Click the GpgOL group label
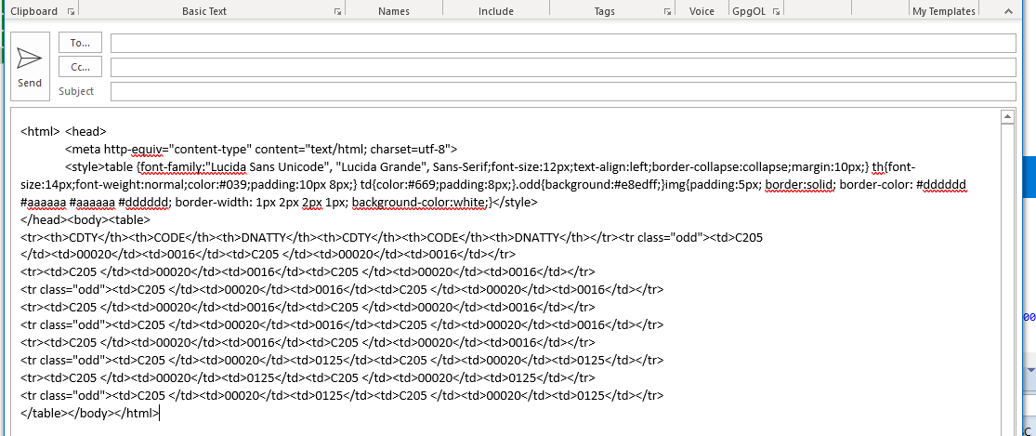This screenshot has width=1036, height=436. pos(749,11)
